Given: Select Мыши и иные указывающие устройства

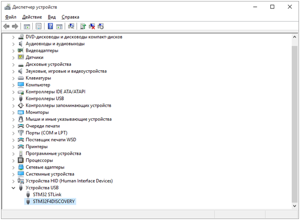Looking at the screenshot, I should (68, 119).
